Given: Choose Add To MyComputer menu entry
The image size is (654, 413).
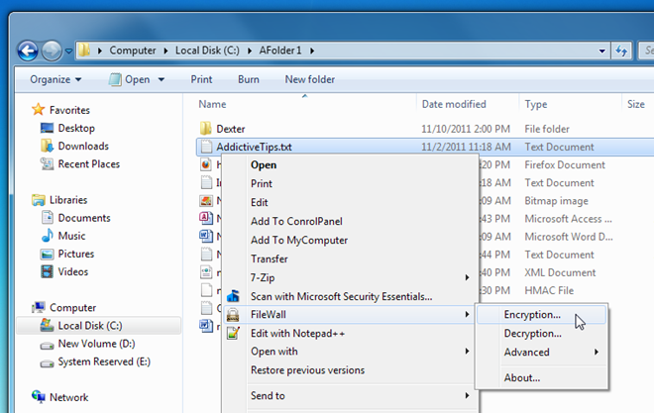Looking at the screenshot, I should point(299,240).
